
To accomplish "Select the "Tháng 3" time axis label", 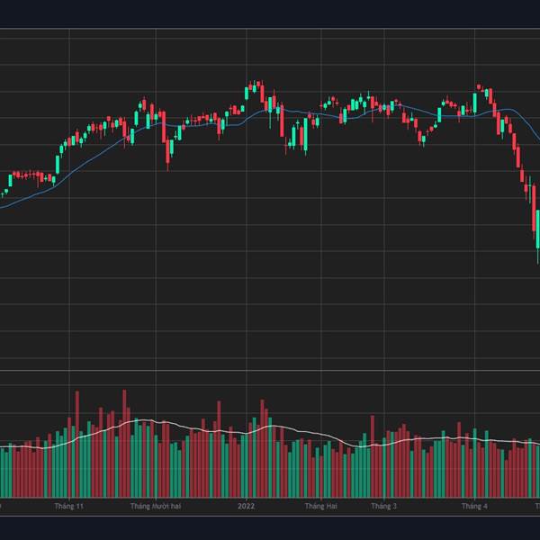I will 384,507.
